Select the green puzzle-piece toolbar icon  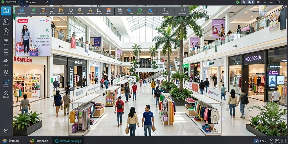coord(34,10)
